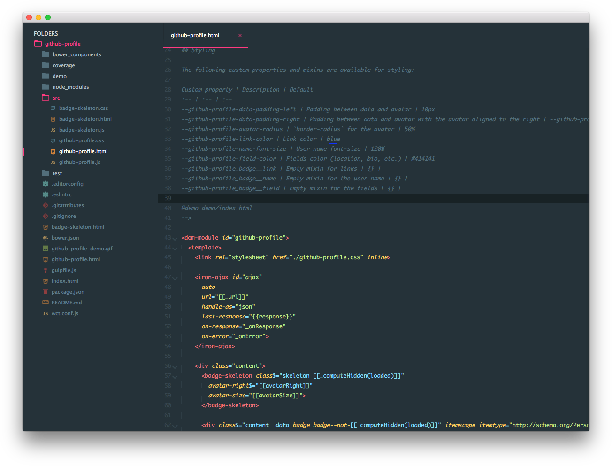Fold the template block at line 44
This screenshot has height=466, width=612.
175,248
